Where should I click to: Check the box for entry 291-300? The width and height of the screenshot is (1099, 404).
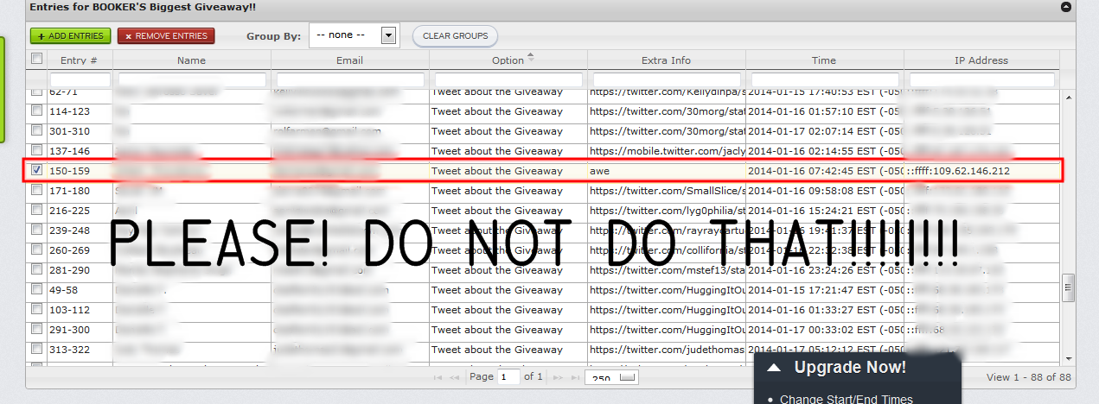pos(36,329)
